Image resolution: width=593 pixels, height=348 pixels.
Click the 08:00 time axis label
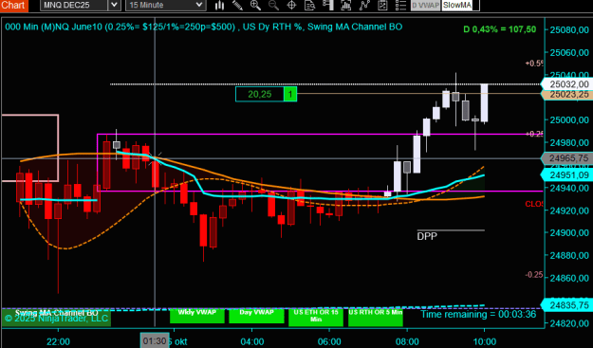(x=407, y=341)
